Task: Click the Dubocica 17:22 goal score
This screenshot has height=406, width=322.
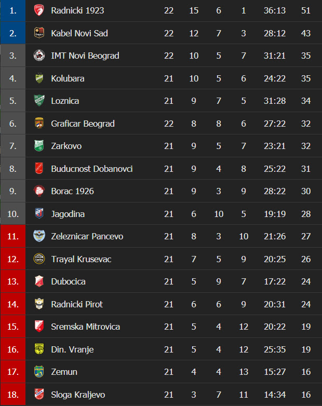Action: tap(275, 281)
